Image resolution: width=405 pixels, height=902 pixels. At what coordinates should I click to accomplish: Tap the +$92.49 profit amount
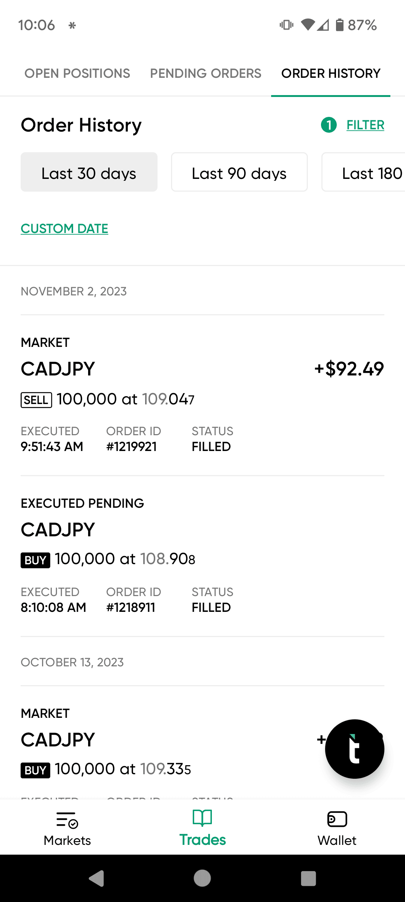349,369
